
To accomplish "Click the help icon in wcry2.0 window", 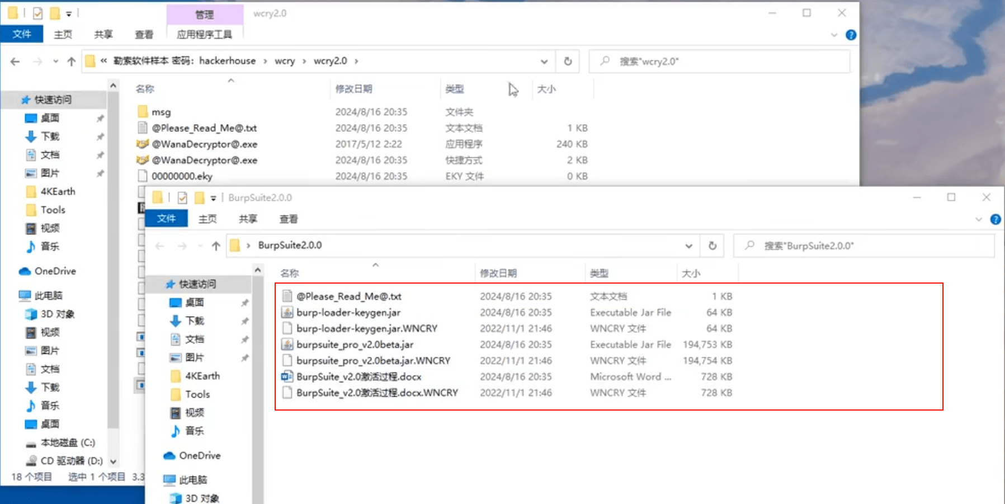I will [x=851, y=35].
